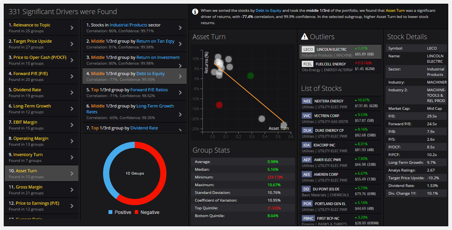
Task: Expand Operating Margin driver chevron
Action: pyautogui.click(x=72, y=141)
